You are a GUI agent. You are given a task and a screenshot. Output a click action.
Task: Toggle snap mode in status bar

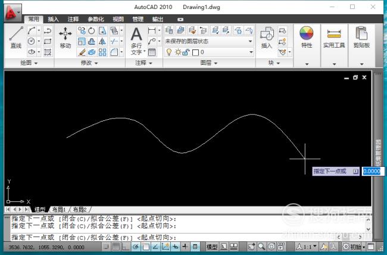point(106,246)
